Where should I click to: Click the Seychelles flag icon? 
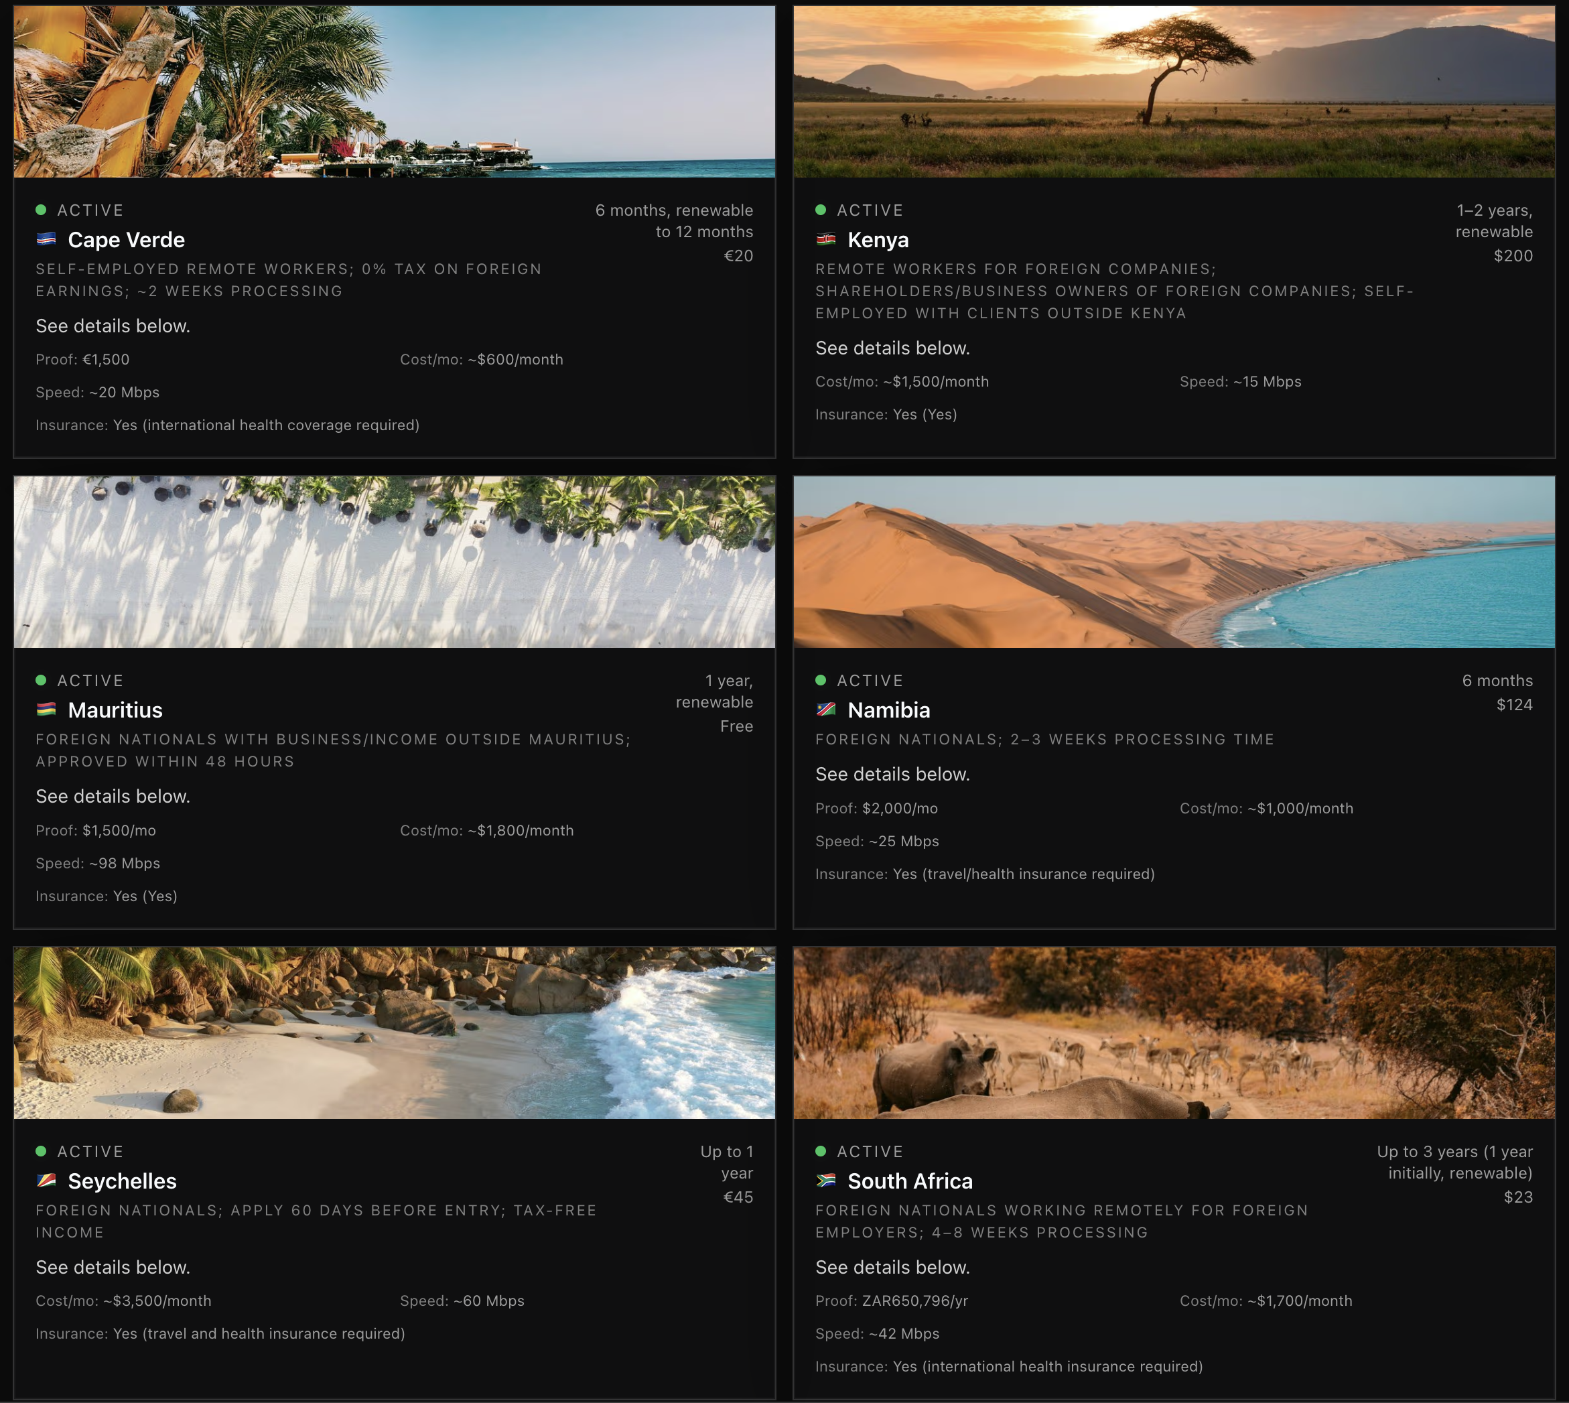tap(47, 1181)
